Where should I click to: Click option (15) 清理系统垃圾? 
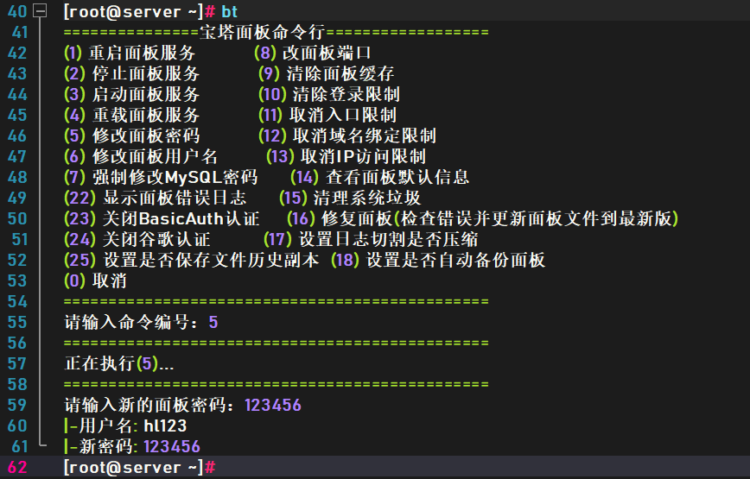tap(350, 198)
